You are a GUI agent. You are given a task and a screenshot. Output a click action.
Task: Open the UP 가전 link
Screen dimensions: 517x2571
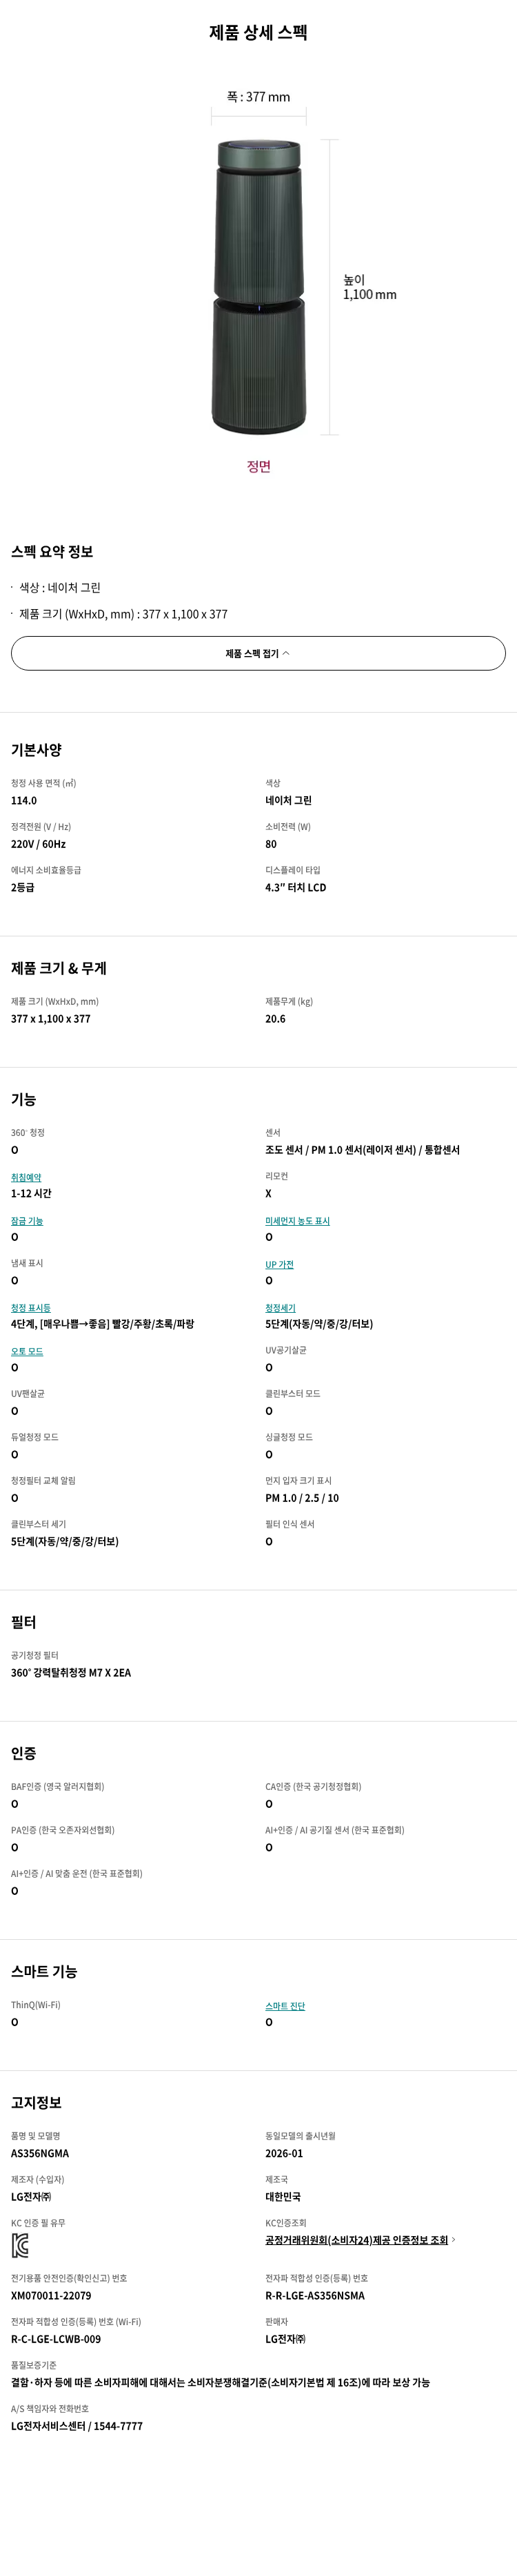(x=279, y=1264)
